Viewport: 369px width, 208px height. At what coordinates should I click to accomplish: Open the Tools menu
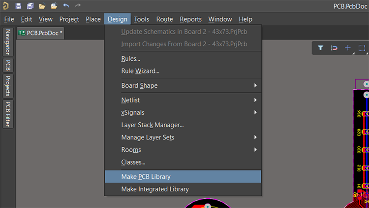click(141, 19)
